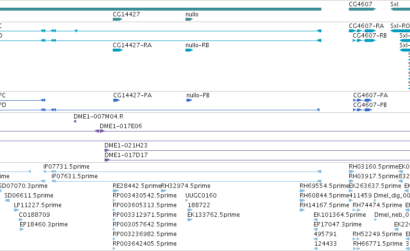
Task: Select the RH60844.5prime EST label
Action: click(x=324, y=196)
